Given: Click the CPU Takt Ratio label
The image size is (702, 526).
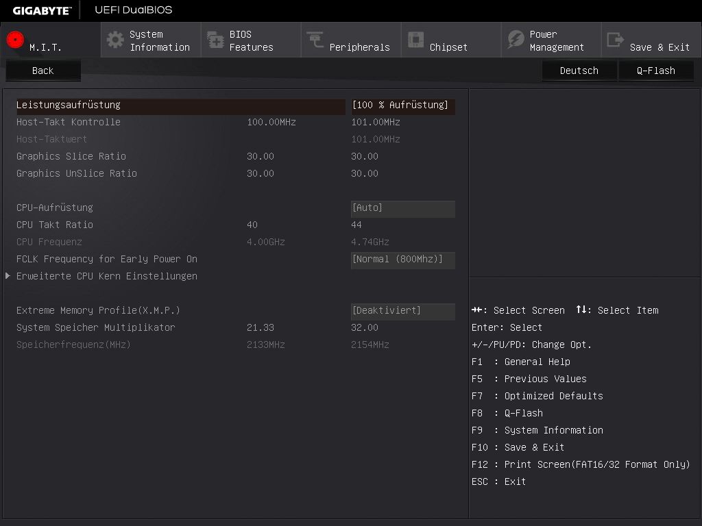Looking at the screenshot, I should click(55, 225).
